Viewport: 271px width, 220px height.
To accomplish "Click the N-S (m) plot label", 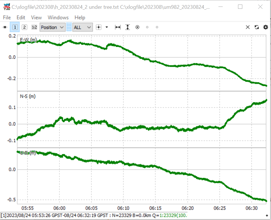I will 28,96.
